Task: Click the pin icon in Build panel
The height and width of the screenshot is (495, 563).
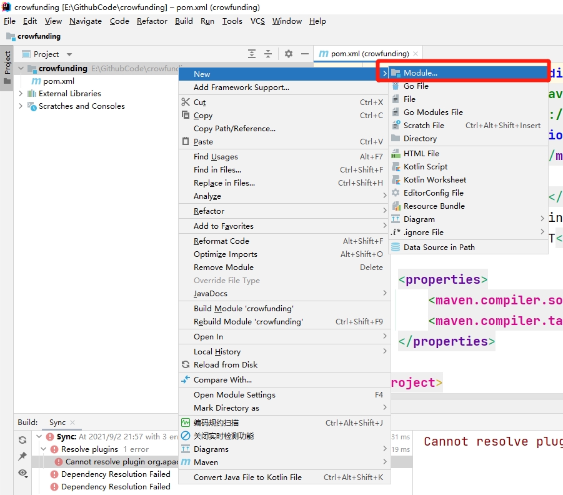Action: [22, 456]
